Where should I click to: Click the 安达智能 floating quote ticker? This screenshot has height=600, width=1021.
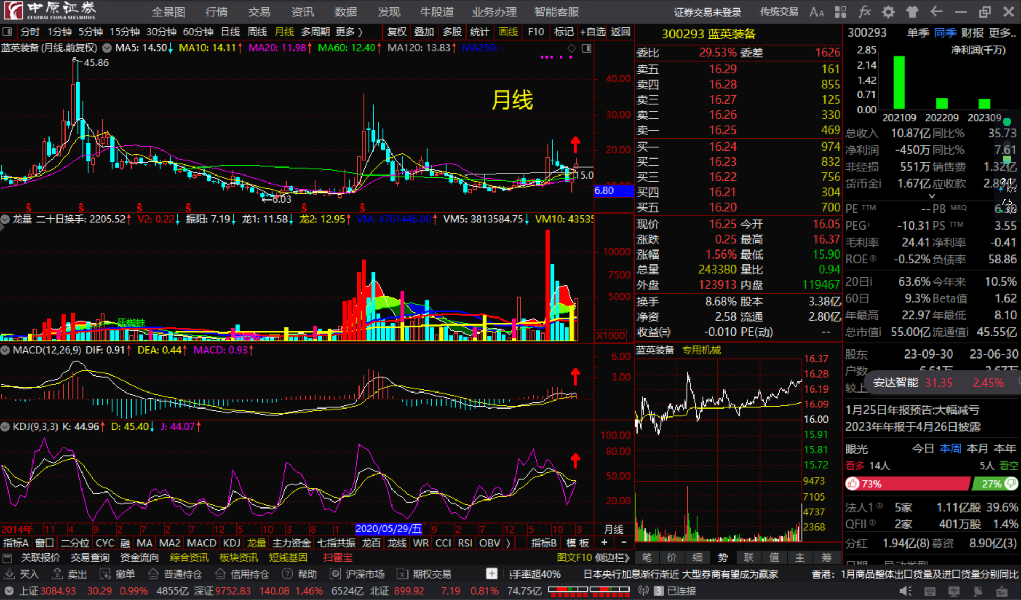coord(942,382)
